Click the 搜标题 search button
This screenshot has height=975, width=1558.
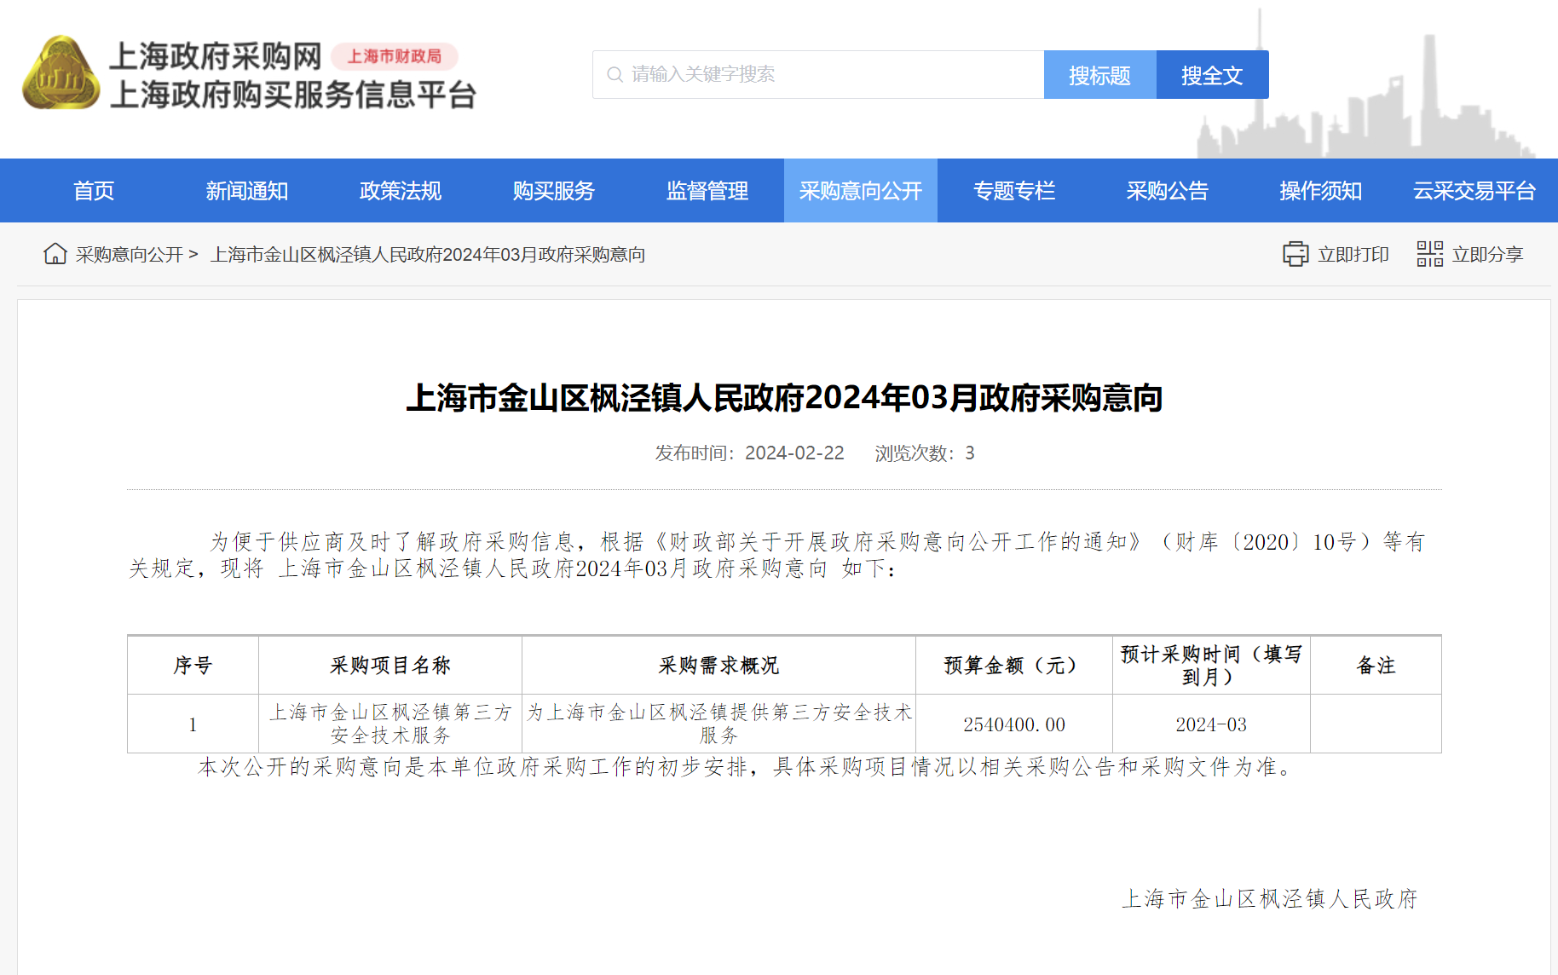[x=1099, y=75]
